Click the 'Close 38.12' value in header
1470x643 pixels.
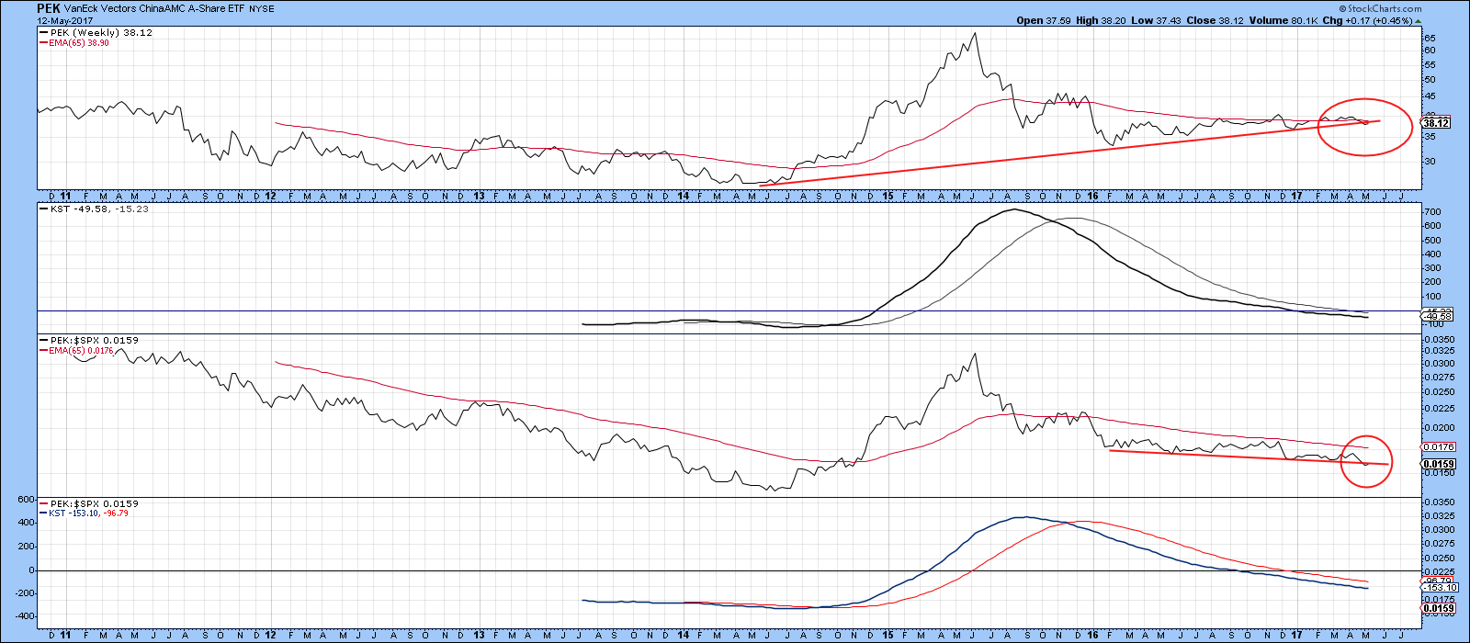(1216, 20)
